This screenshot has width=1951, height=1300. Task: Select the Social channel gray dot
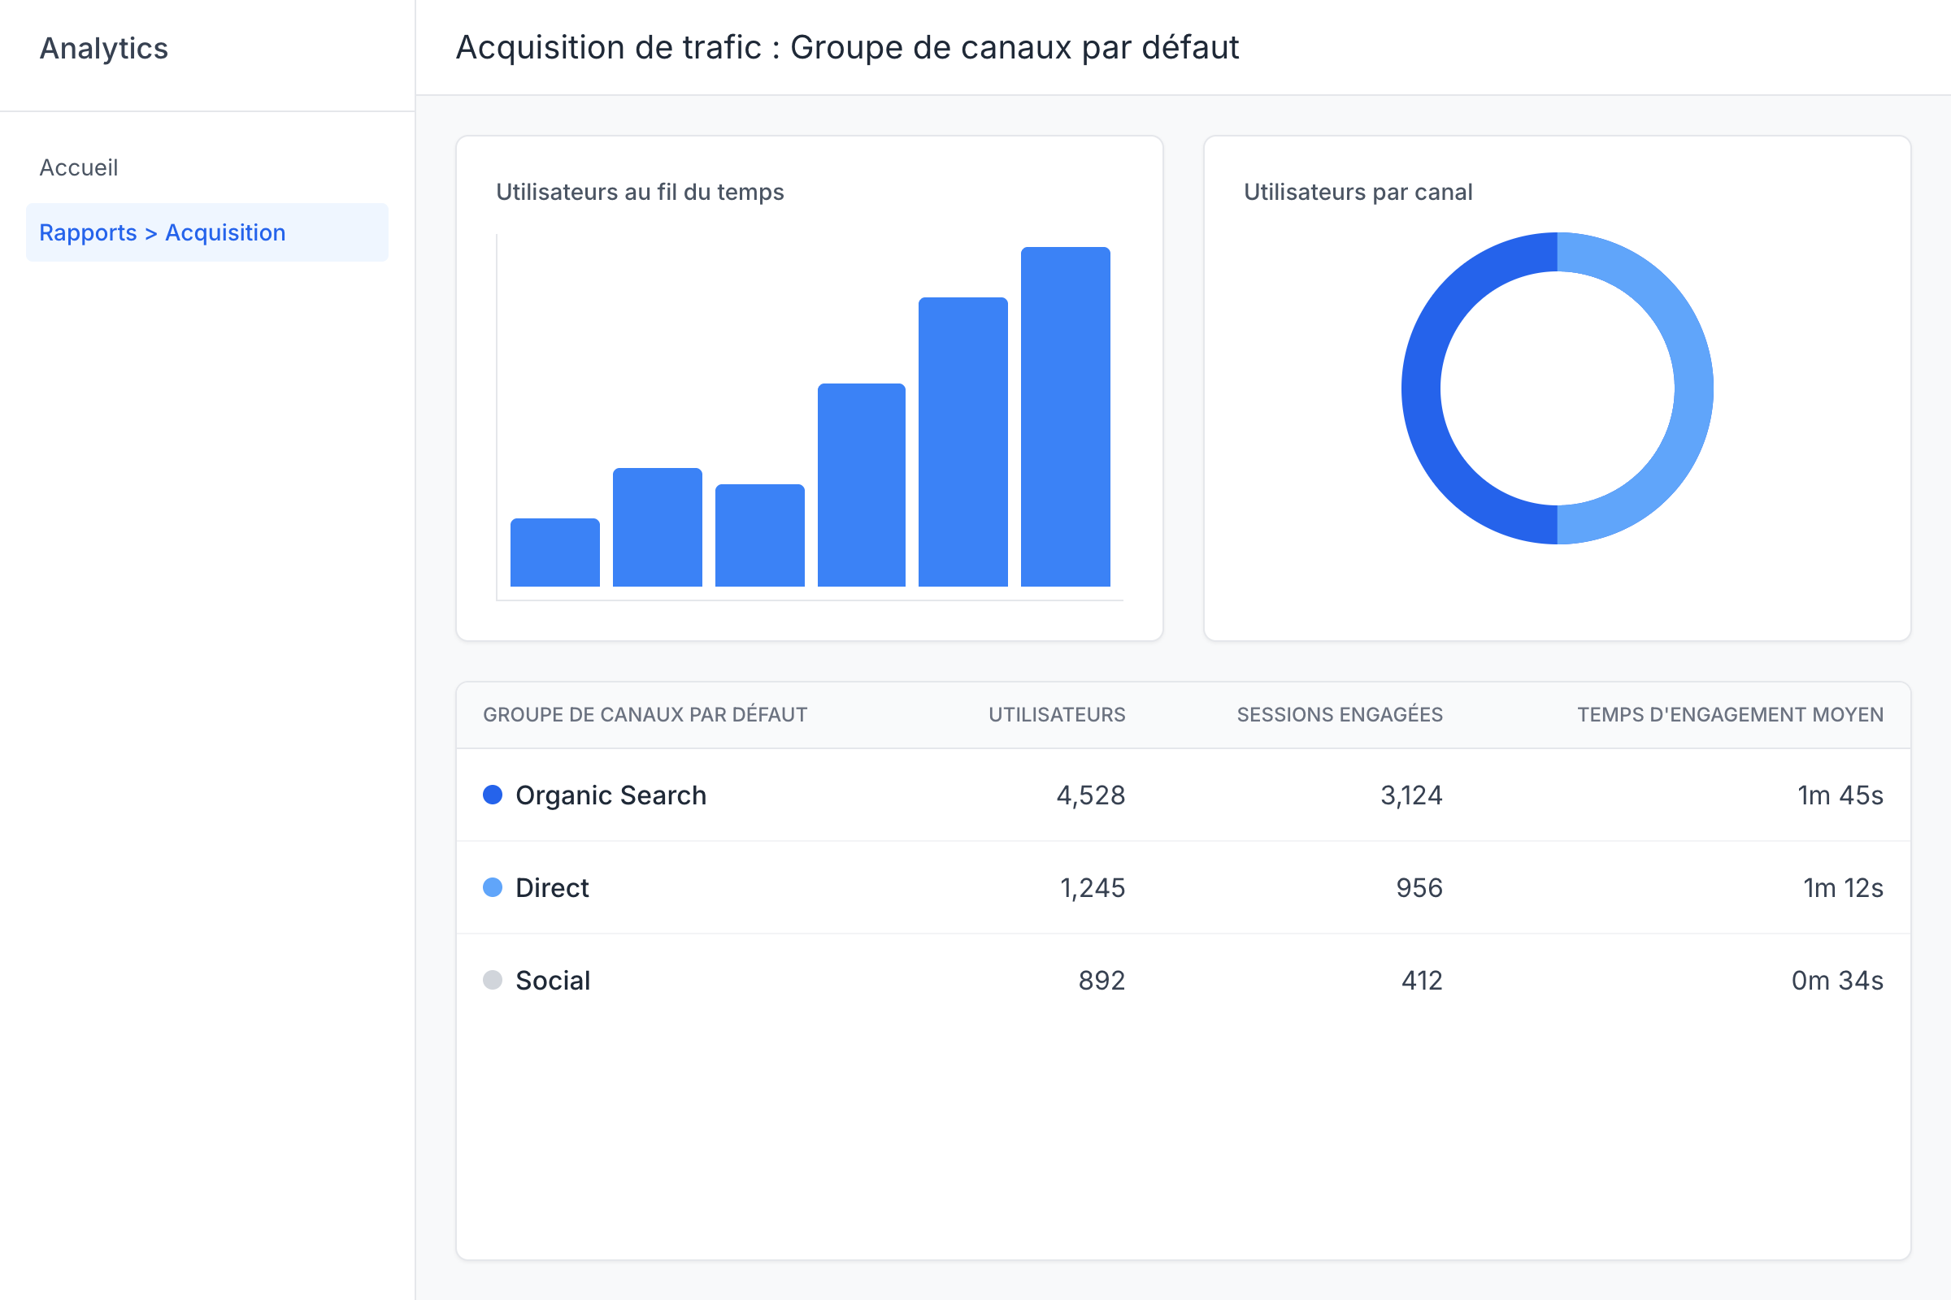[x=494, y=980]
